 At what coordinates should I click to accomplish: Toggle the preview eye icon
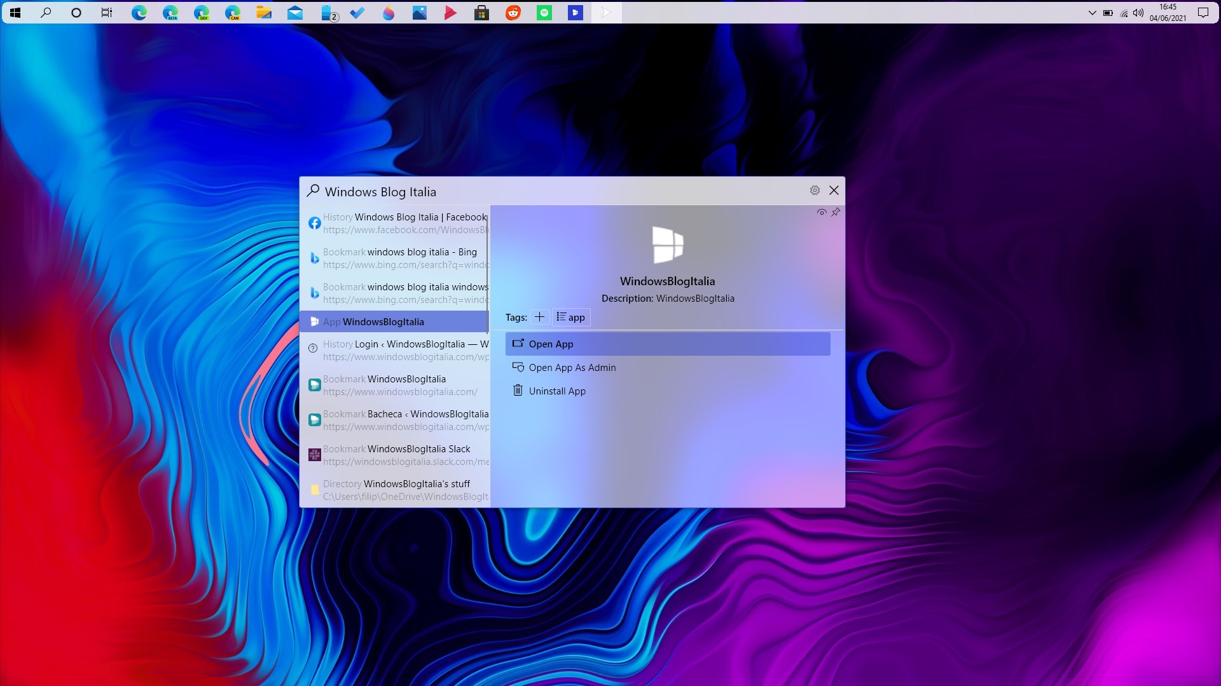pos(822,212)
